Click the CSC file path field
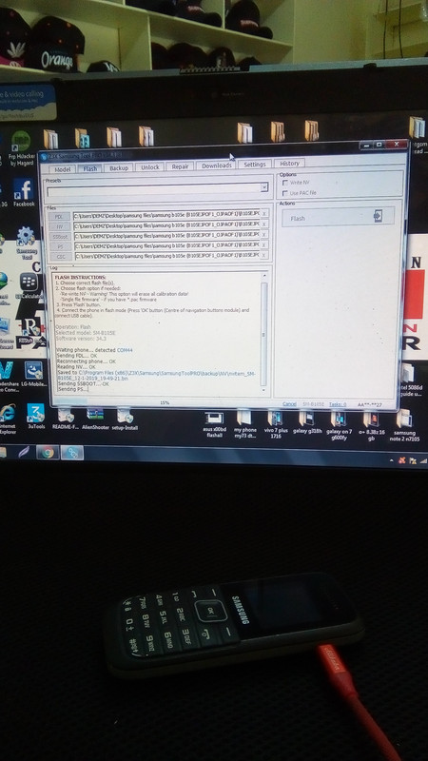This screenshot has width=428, height=761. click(x=165, y=255)
